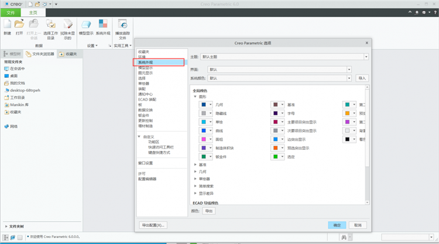The image size is (439, 244).
Task: Open the 网络 network entry
Action: tap(11, 126)
